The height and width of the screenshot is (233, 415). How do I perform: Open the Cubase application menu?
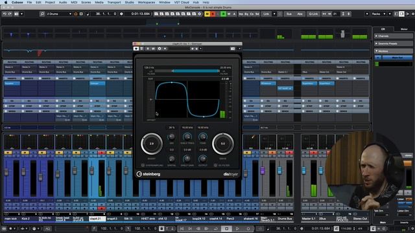tap(18, 3)
